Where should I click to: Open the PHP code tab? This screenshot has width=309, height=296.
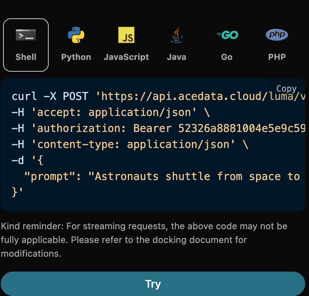pyautogui.click(x=277, y=45)
